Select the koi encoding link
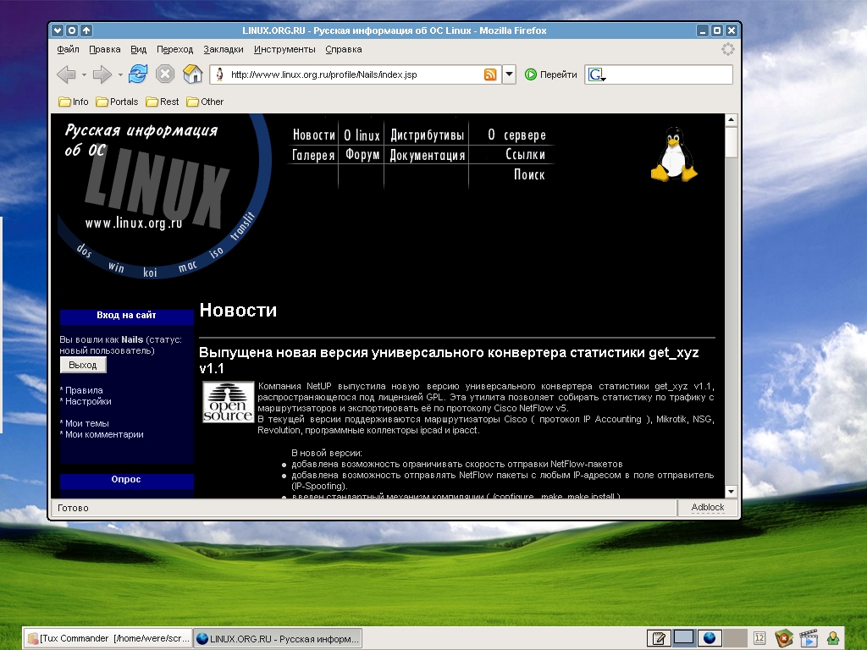 pyautogui.click(x=150, y=273)
